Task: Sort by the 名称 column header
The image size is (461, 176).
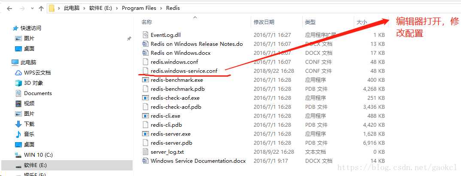Action: (x=147, y=22)
